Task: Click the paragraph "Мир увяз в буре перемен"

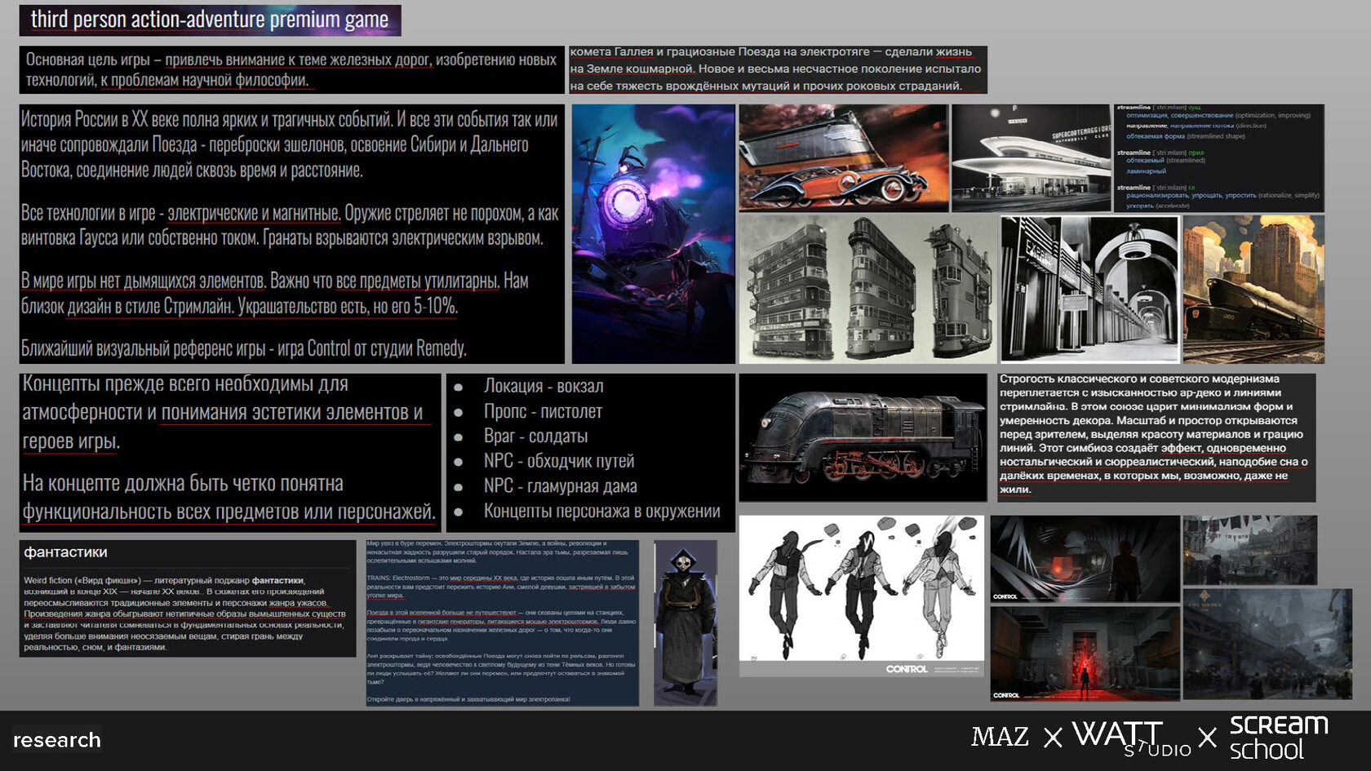Action: [x=498, y=552]
